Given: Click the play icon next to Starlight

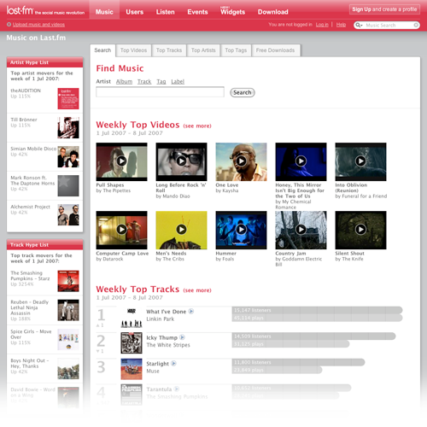Looking at the screenshot, I should coord(173,364).
